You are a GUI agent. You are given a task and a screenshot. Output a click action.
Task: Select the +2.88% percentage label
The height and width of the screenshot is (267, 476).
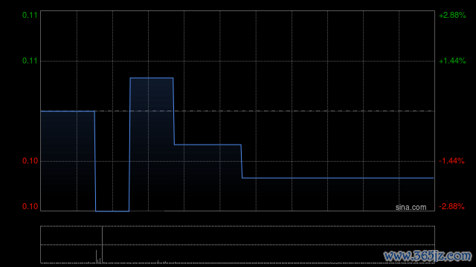point(452,15)
